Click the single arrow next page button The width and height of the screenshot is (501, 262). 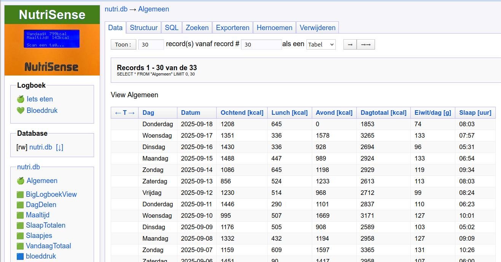point(350,44)
